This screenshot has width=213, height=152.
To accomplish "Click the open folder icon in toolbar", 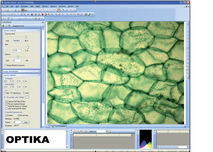I will pyautogui.click(x=7, y=10).
